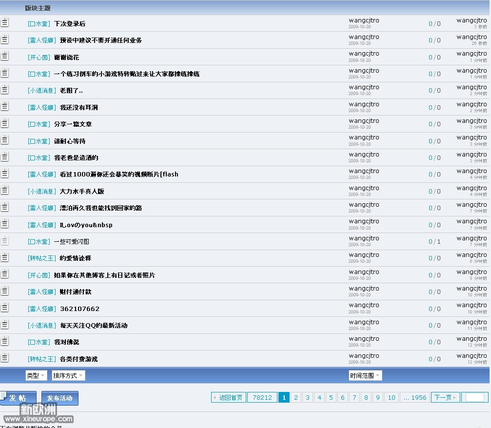The image size is (491, 428).
Task: Jump to last page 1956
Action: (414, 397)
